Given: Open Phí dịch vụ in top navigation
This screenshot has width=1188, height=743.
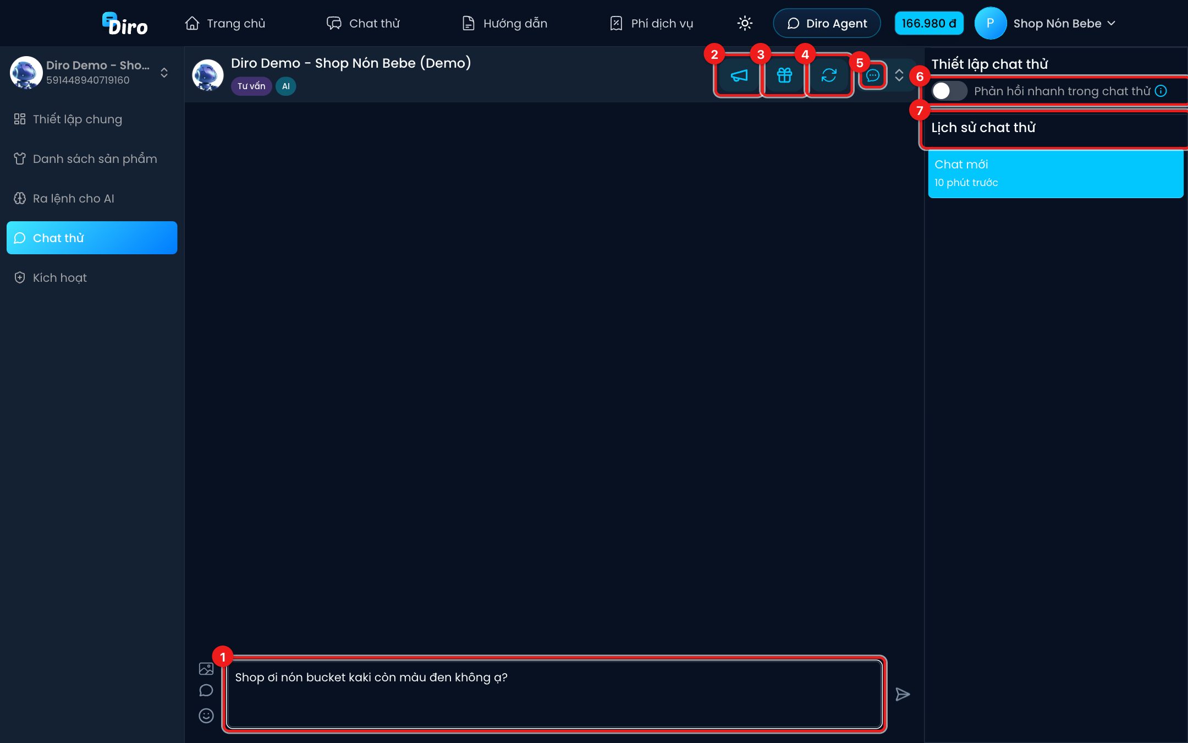Looking at the screenshot, I should [x=652, y=23].
